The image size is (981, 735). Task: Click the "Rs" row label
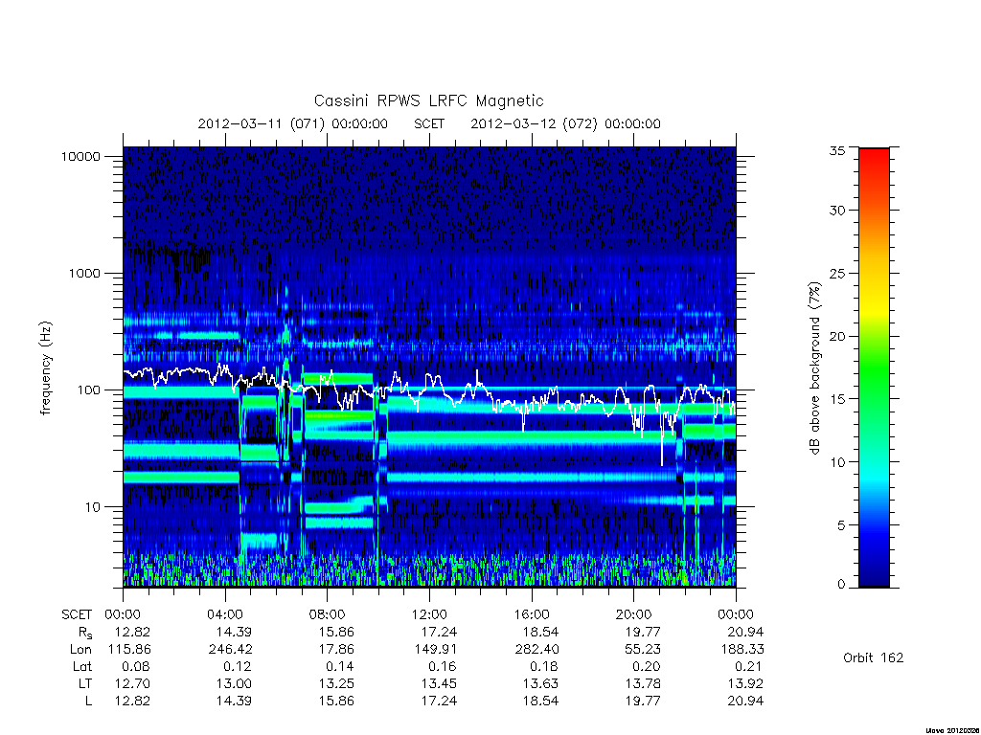tap(84, 633)
